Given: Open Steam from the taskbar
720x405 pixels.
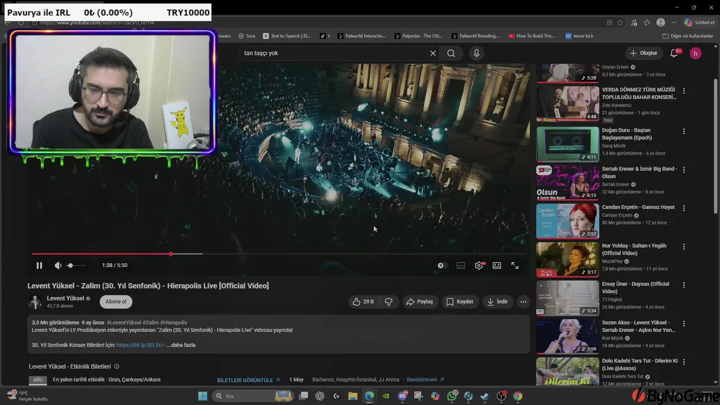Looking at the screenshot, I should point(485,396).
